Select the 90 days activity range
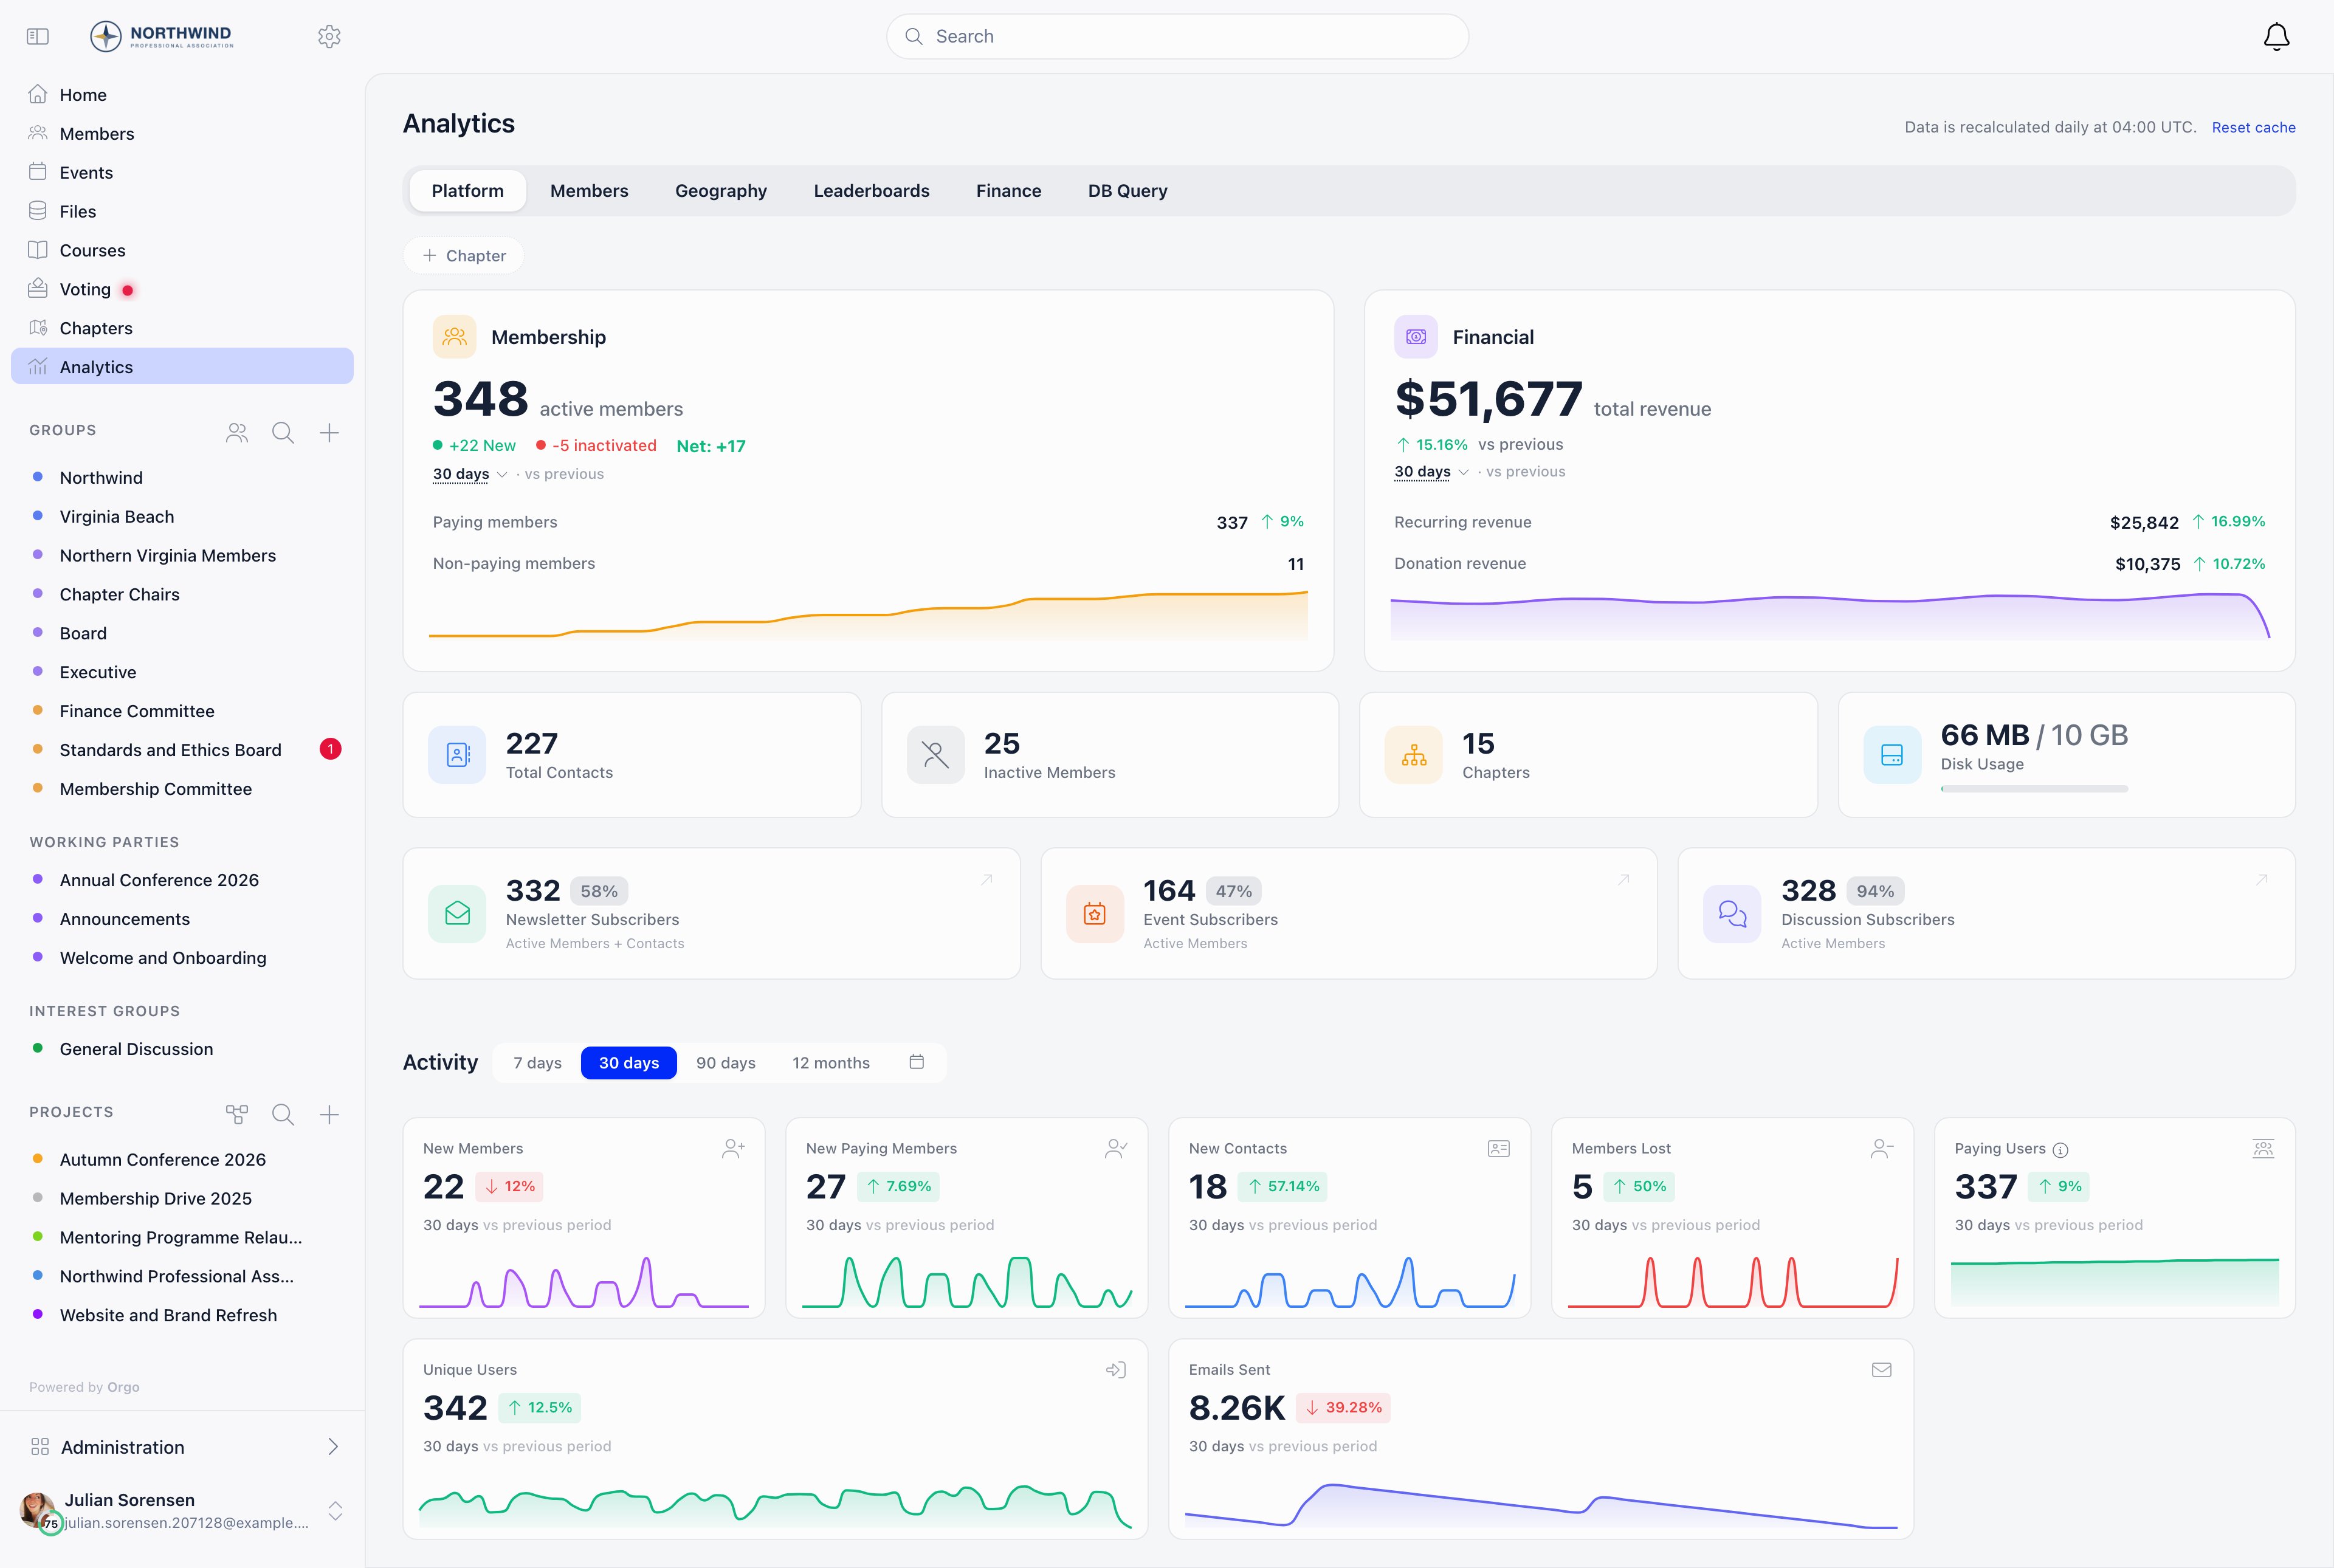The width and height of the screenshot is (2334, 1568). [725, 1063]
